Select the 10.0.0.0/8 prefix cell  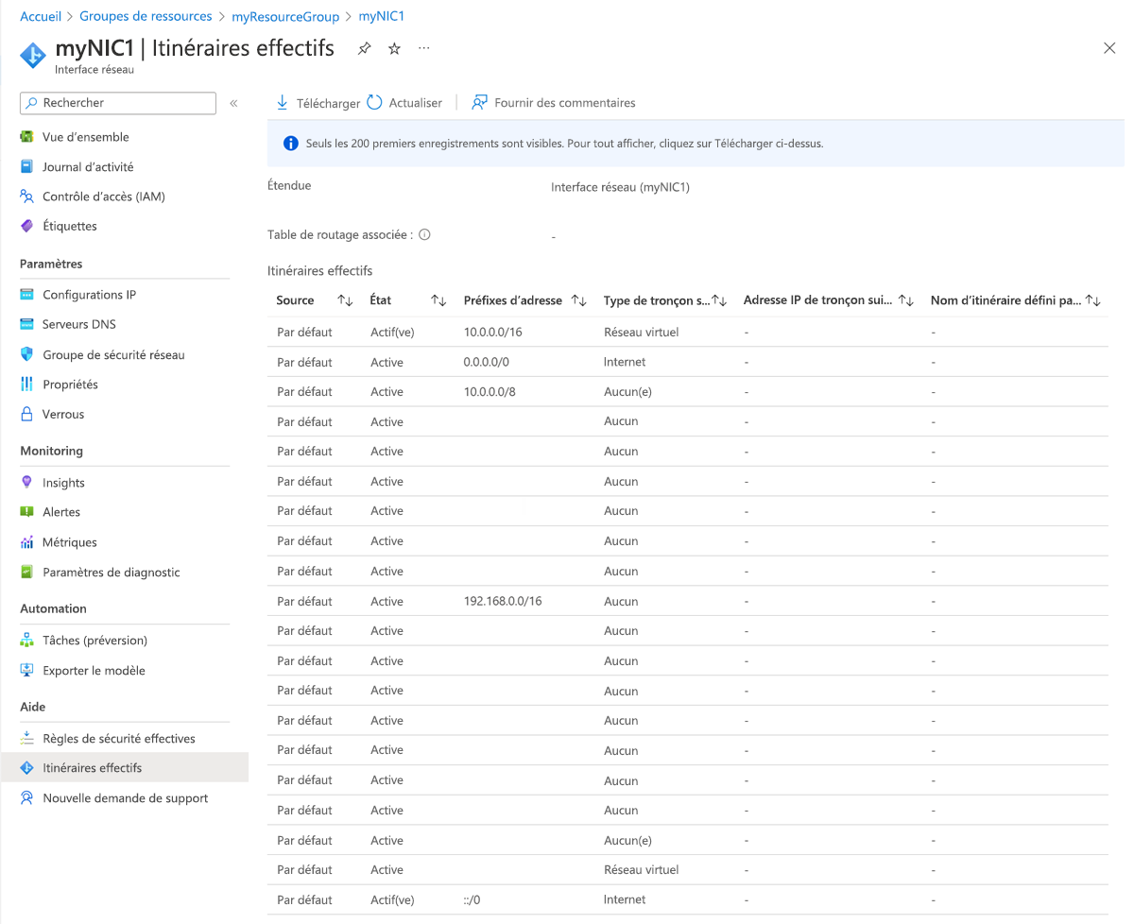[x=490, y=392]
